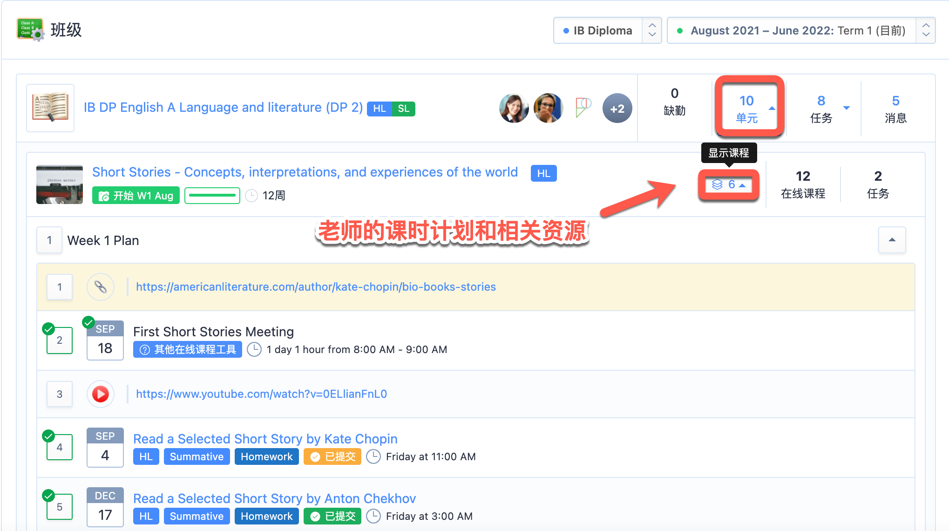Click the SEP 4 calendar date icon
The height and width of the screenshot is (531, 949).
coord(105,447)
